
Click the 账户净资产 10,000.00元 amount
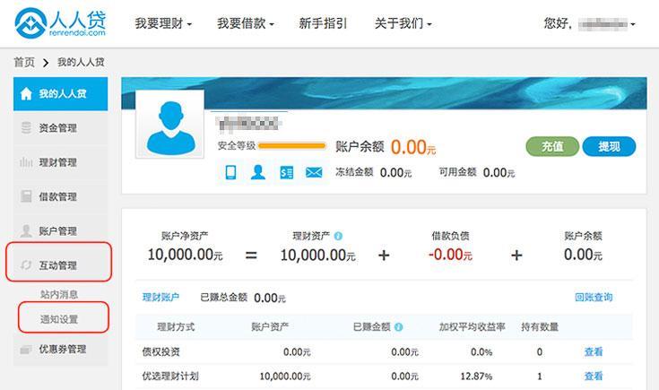click(185, 255)
